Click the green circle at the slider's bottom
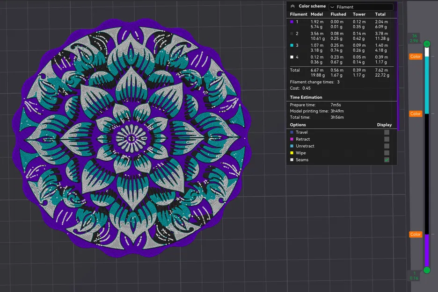The width and height of the screenshot is (438, 292). click(x=426, y=270)
